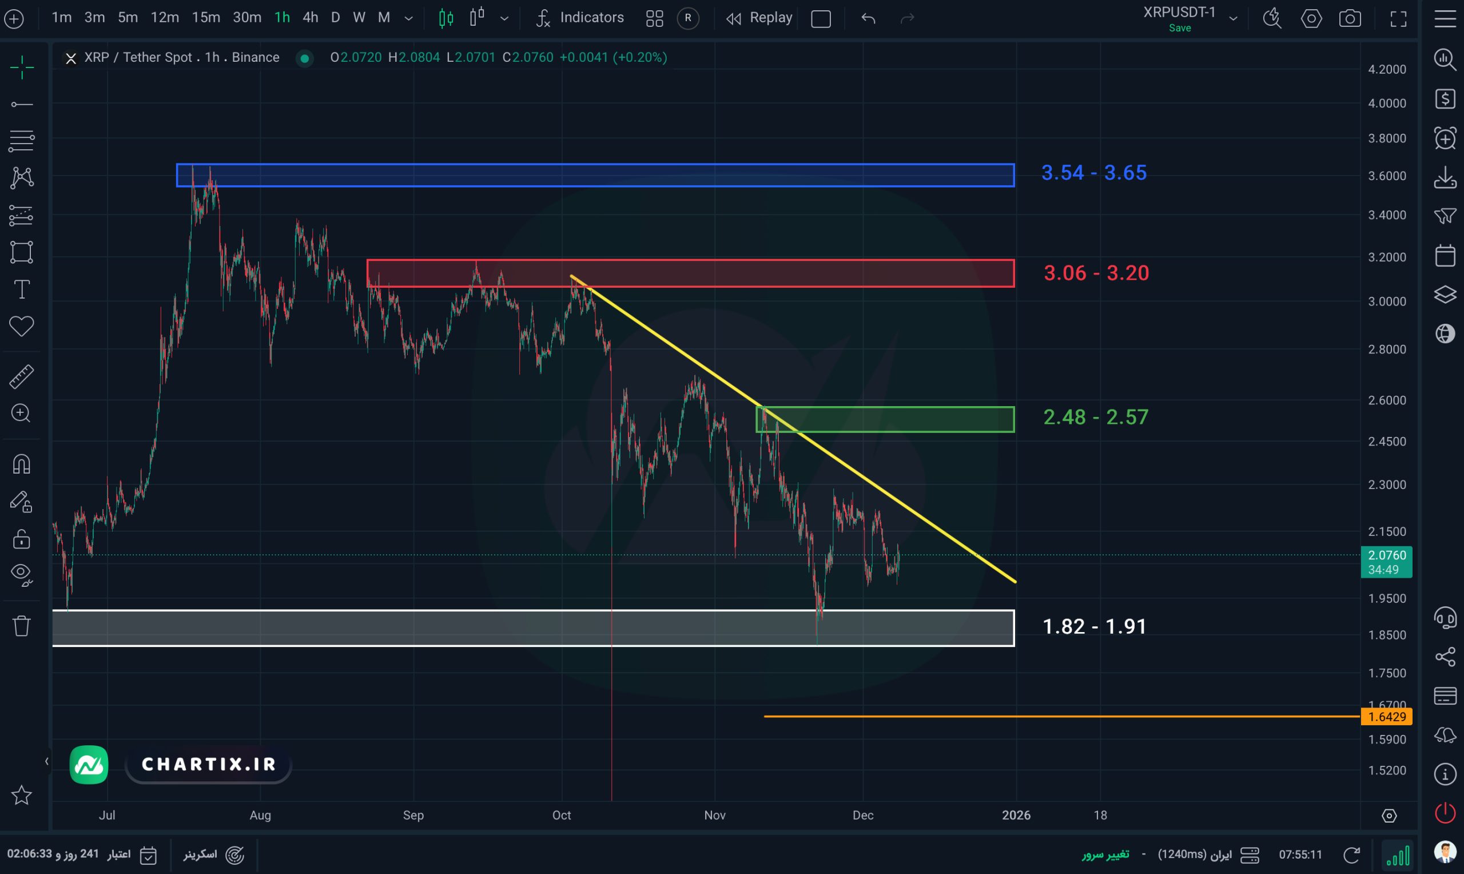This screenshot has width=1464, height=874.
Task: Click the share icon in right sidebar
Action: [1445, 657]
